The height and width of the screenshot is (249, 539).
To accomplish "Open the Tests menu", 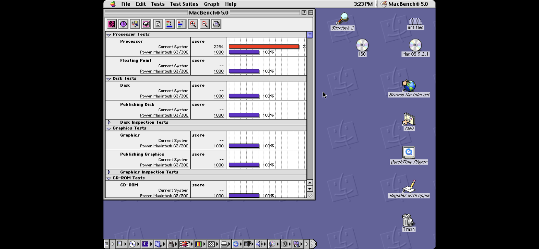I will tap(158, 4).
